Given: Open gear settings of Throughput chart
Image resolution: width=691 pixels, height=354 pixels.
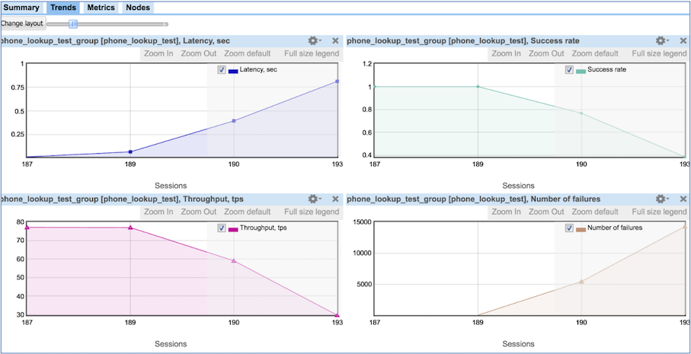Looking at the screenshot, I should pos(315,199).
